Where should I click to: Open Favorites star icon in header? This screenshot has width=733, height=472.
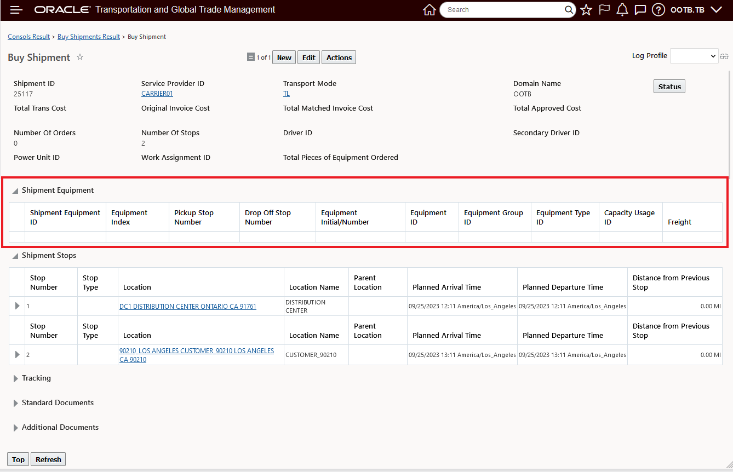pyautogui.click(x=586, y=10)
